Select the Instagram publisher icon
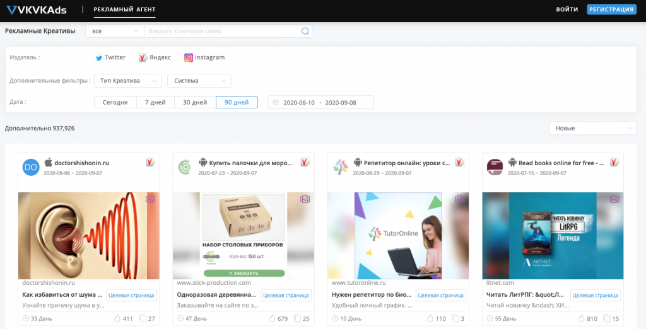The image size is (646, 329). click(x=188, y=57)
